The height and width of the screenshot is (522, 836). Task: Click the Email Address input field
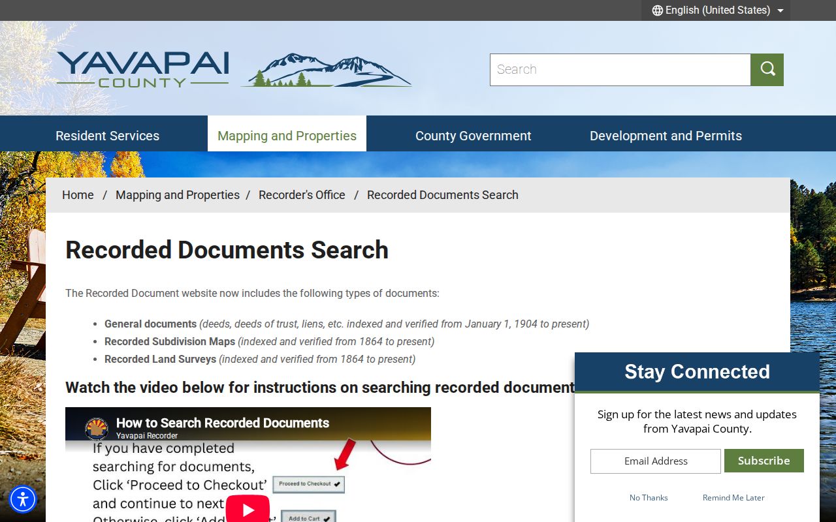click(655, 461)
